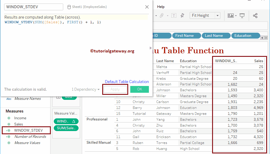Click the Mea.. pill on Marks card
This screenshot has width=270, height=154.
point(69,97)
